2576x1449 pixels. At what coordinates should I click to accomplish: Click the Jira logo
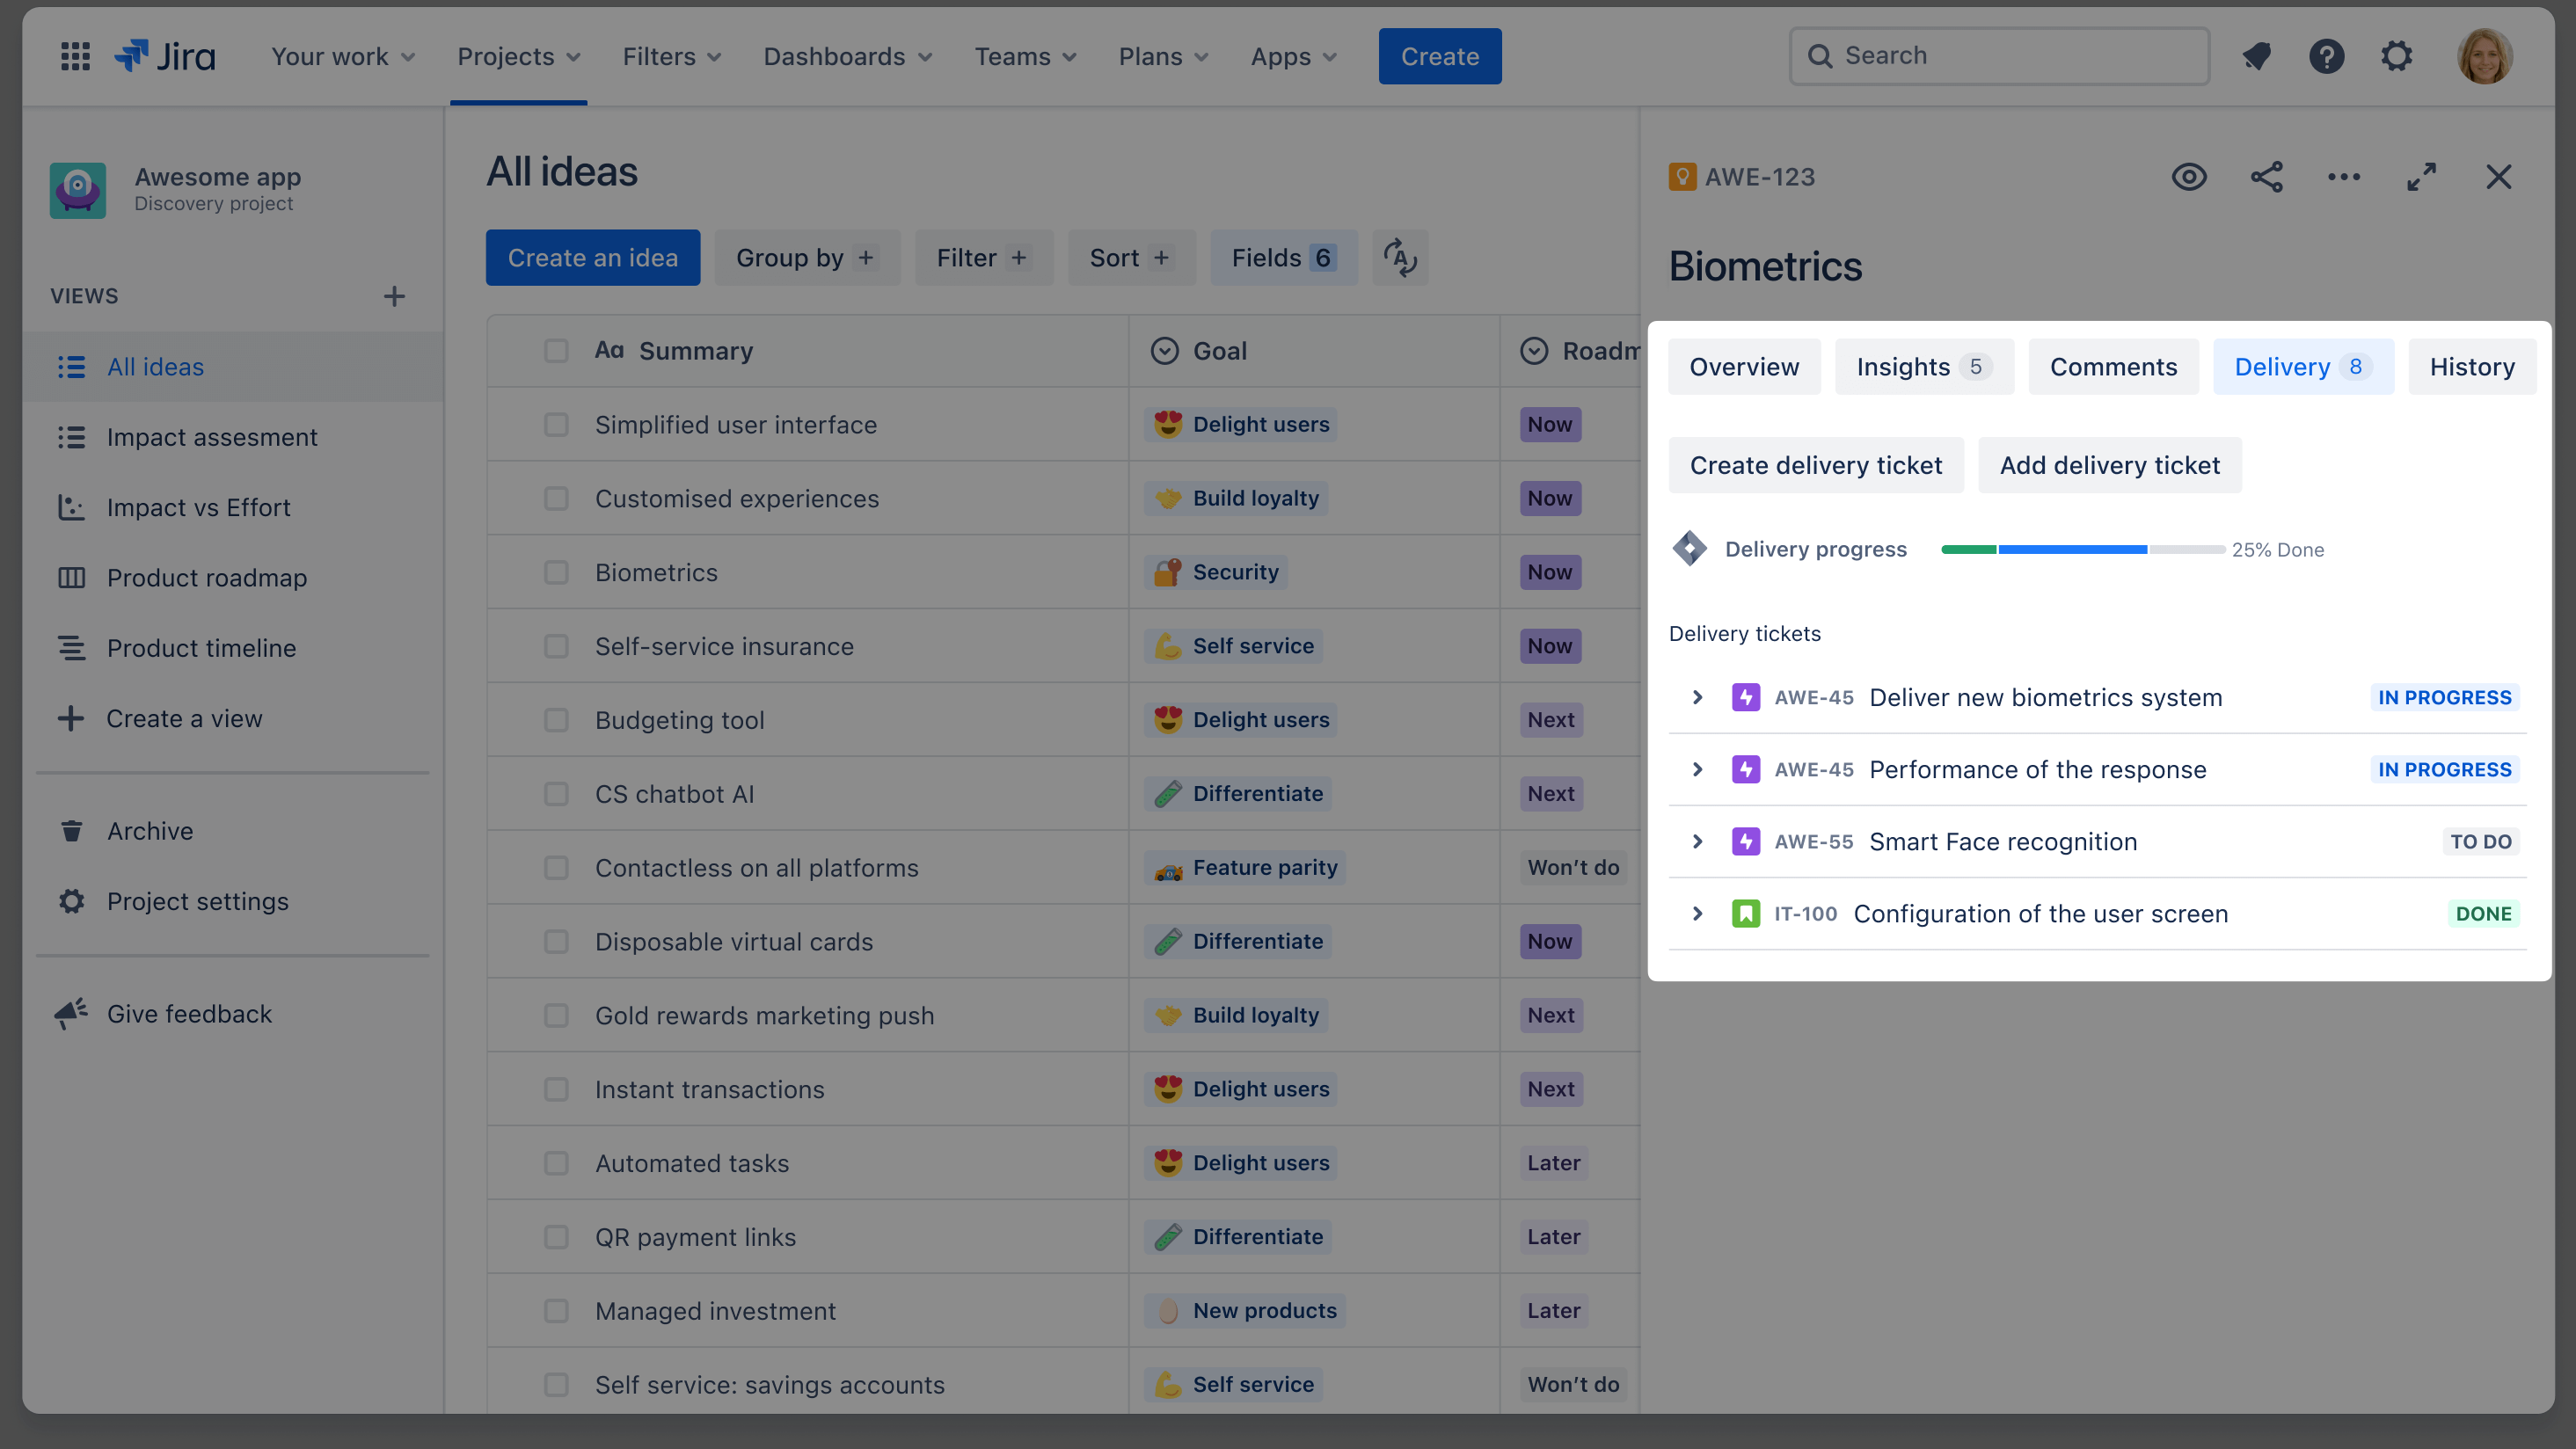pyautogui.click(x=164, y=56)
